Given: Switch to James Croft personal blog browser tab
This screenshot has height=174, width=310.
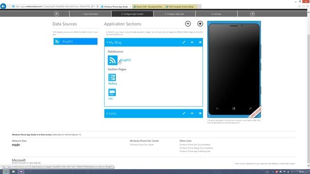Looking at the screenshot, I should (x=148, y=6).
